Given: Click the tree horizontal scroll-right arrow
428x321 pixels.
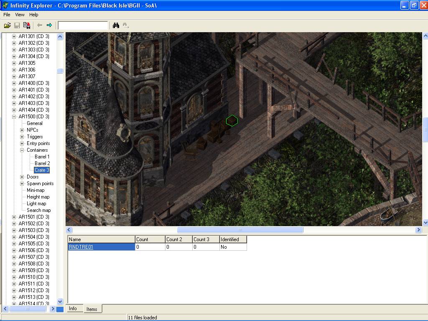Looking at the screenshot, I should (53, 309).
